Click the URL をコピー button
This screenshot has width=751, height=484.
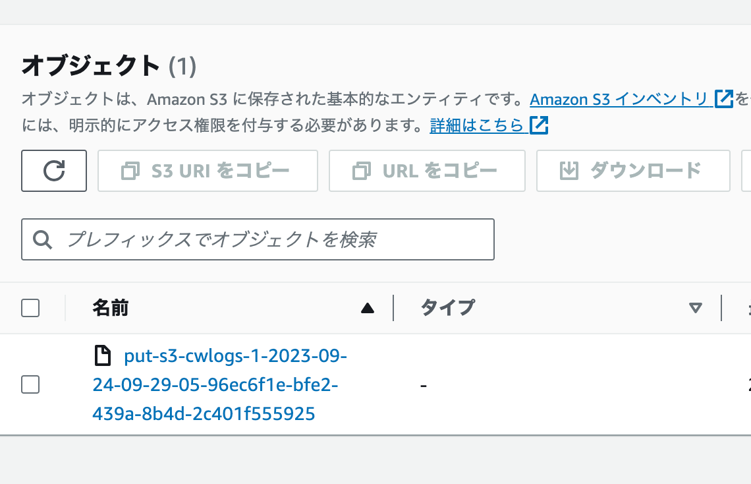pyautogui.click(x=426, y=170)
